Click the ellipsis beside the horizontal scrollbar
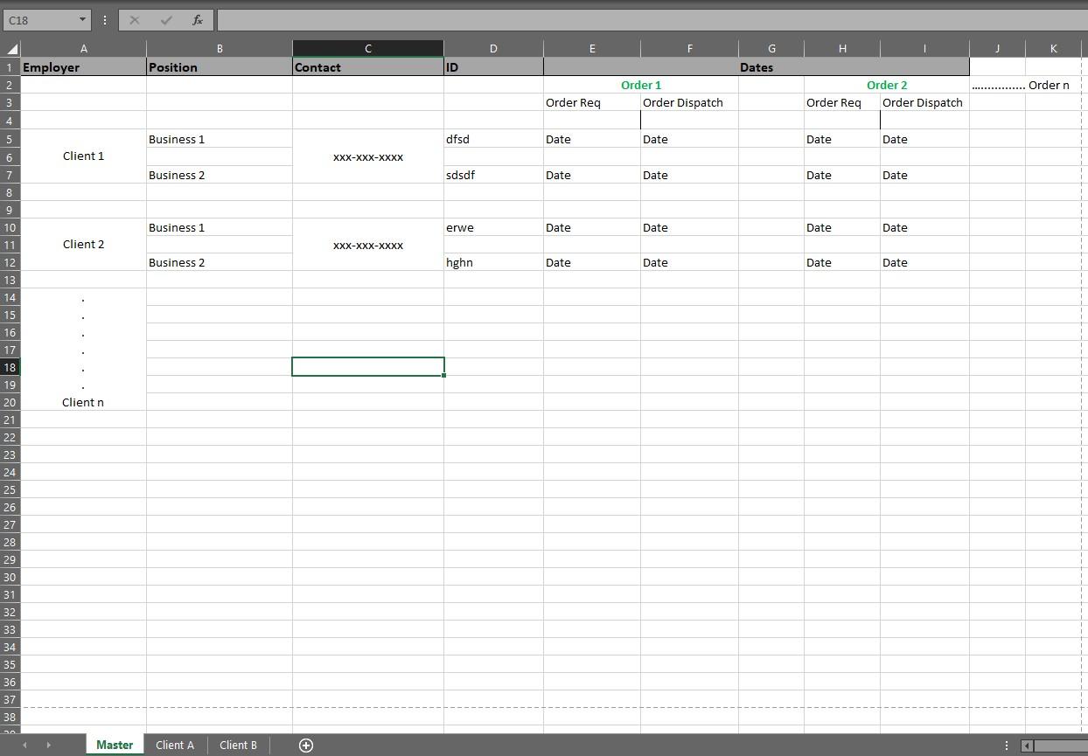Image resolution: width=1088 pixels, height=756 pixels. (1006, 744)
